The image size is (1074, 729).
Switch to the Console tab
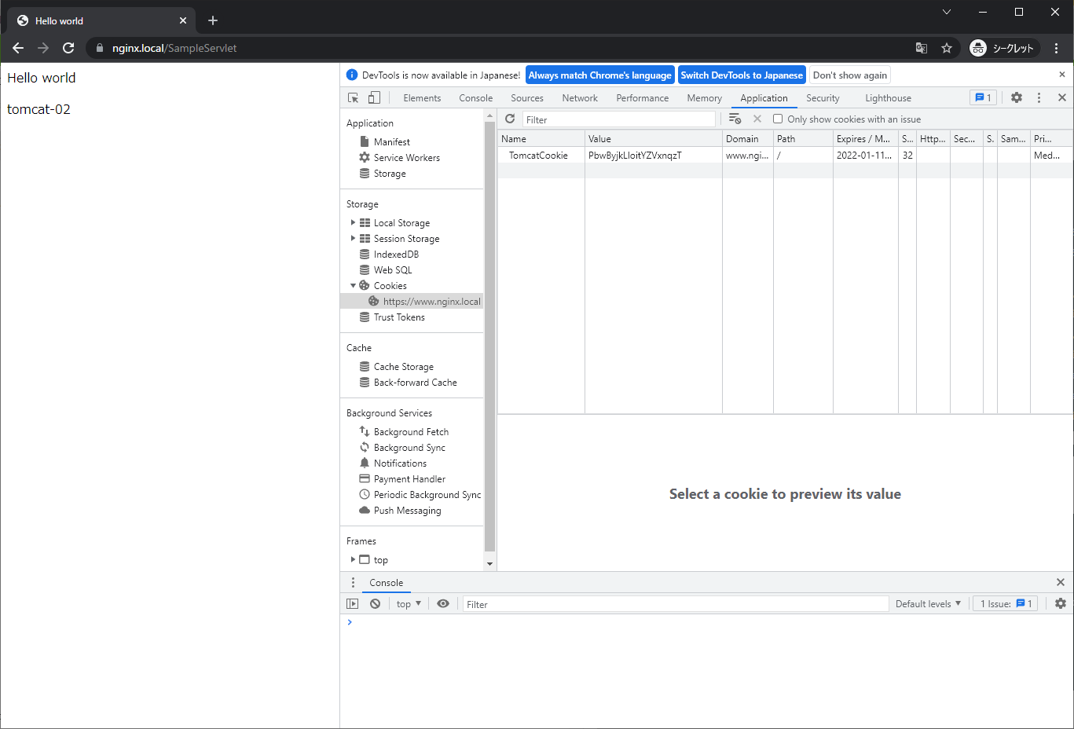click(x=476, y=98)
